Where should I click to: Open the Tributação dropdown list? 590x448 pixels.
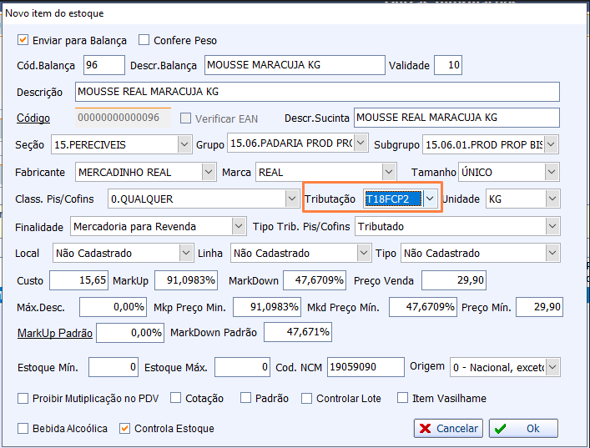pos(430,199)
